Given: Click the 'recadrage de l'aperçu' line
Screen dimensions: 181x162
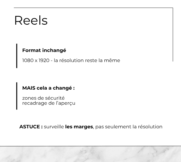Looking at the screenshot, I should coord(49,103).
